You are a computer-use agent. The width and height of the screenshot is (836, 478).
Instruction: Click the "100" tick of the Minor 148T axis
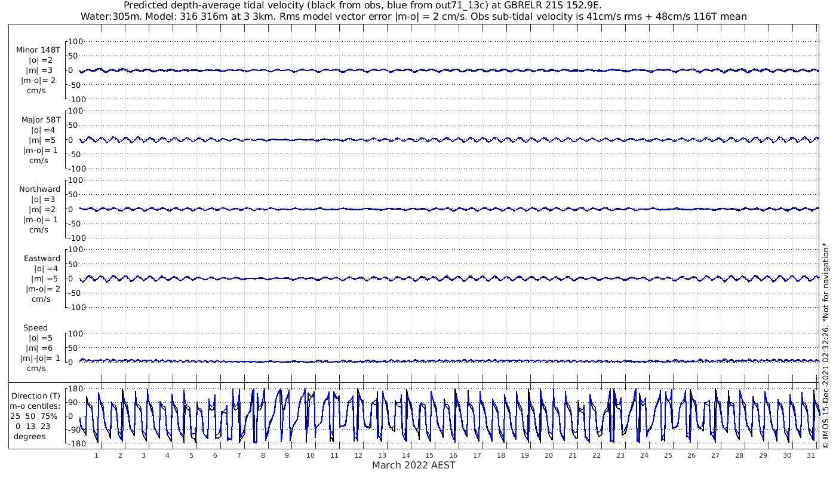click(x=76, y=42)
